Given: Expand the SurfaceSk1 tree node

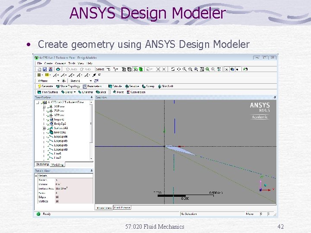Looking at the screenshot, I should click(44, 128).
